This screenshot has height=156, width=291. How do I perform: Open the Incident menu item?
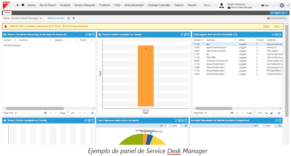click(x=65, y=5)
